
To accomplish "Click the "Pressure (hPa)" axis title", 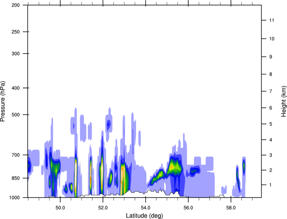I will 3,101.
